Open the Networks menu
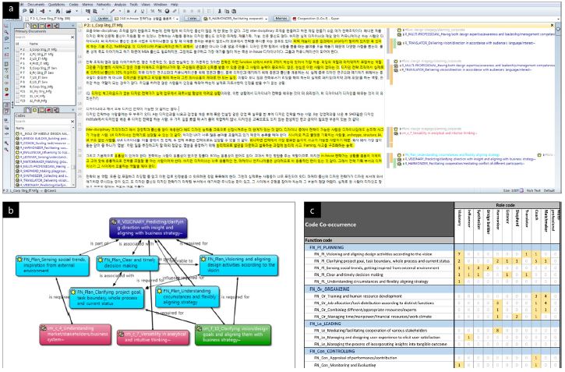The width and height of the screenshot is (565, 372). point(104,5)
